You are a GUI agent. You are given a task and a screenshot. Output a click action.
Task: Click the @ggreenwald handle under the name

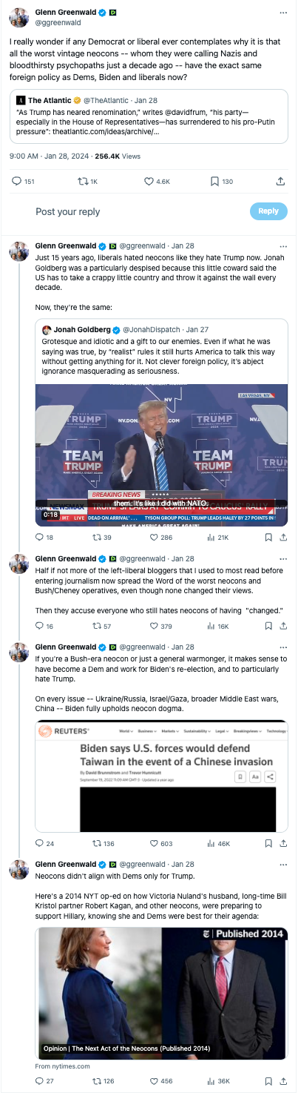point(56,23)
